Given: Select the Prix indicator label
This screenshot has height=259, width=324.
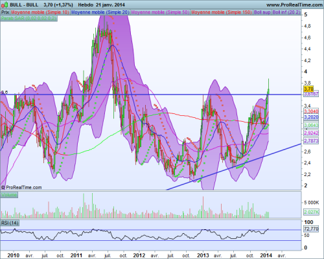Looking at the screenshot, I should (x=5, y=12).
